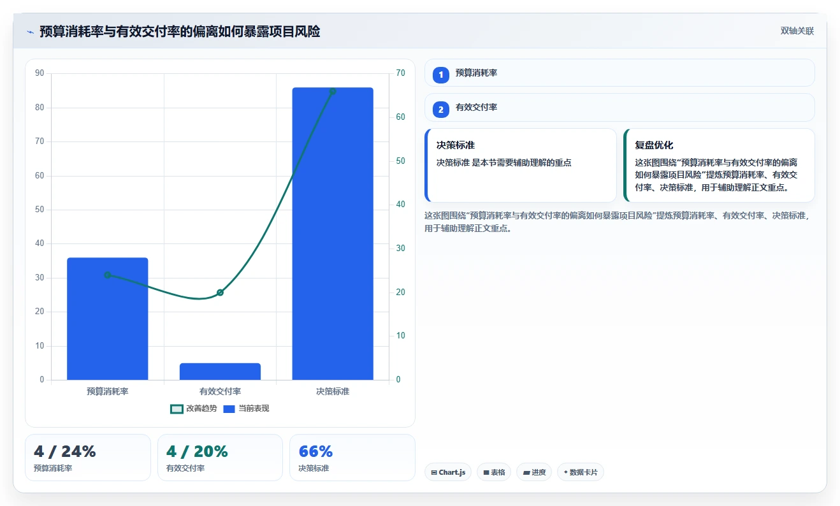Click left axis value 90

[40, 73]
